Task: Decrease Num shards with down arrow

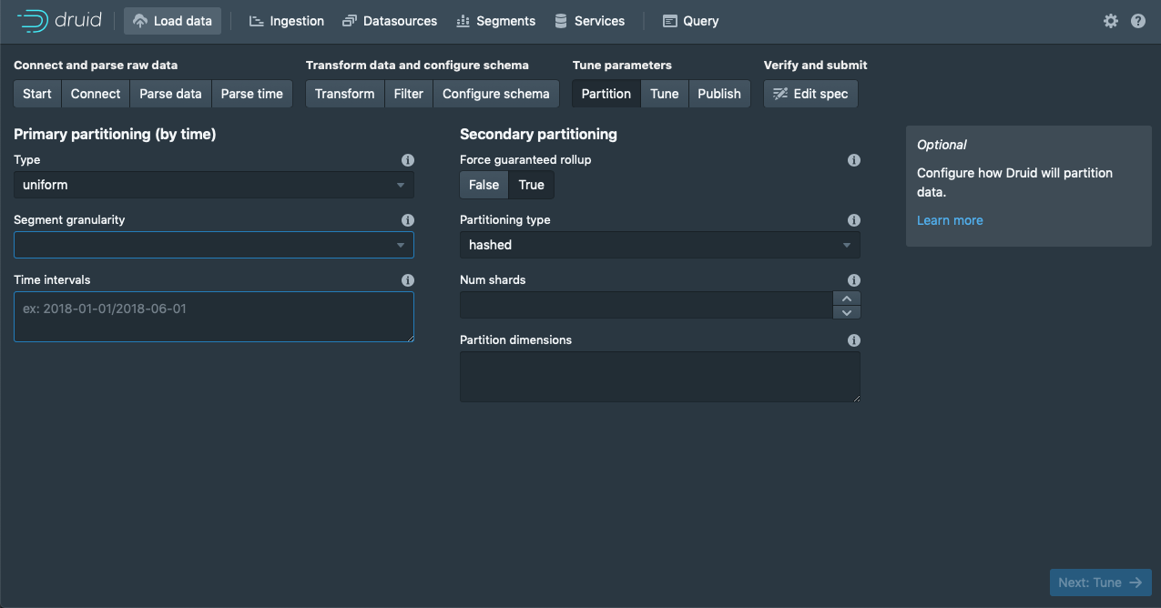Action: pos(847,312)
